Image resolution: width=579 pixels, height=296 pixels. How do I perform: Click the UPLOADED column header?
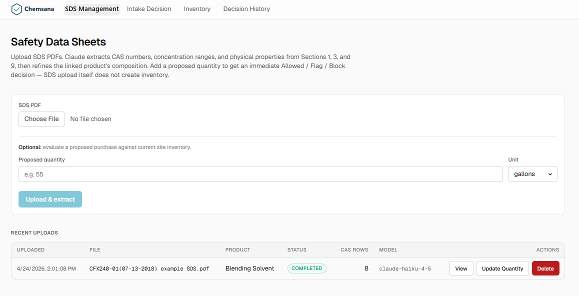[30, 250]
